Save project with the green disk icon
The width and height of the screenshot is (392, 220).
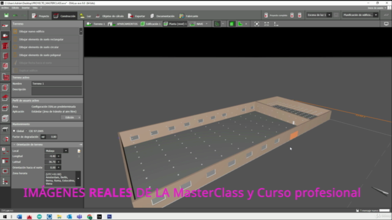pyautogui.click(x=6, y=15)
